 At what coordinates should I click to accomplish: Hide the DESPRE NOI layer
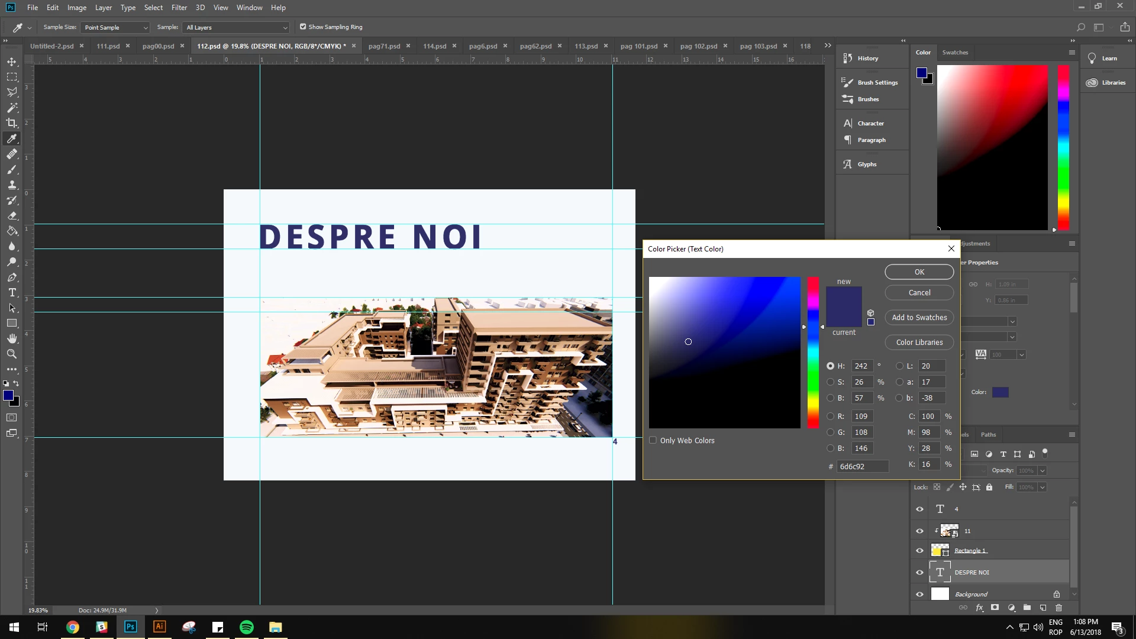[x=919, y=572]
